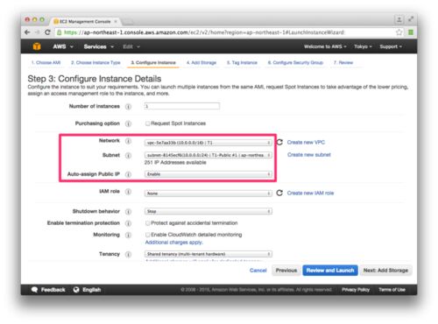Close the EC2 Management Console tab
This screenshot has height=324, width=438.
pos(116,22)
